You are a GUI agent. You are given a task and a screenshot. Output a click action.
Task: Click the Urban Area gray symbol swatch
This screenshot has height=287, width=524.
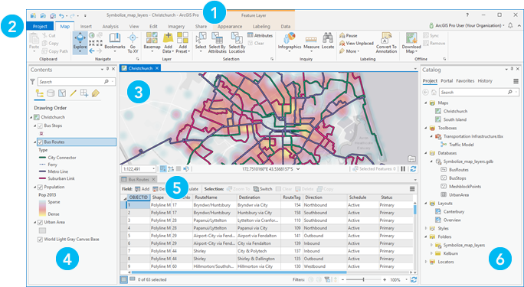42,230
